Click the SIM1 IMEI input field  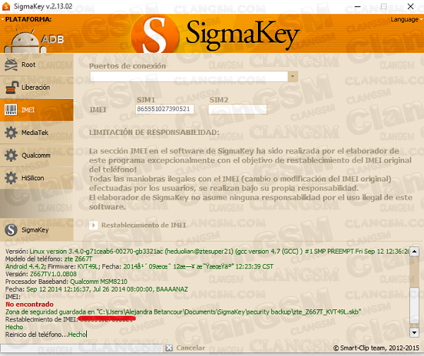[x=165, y=109]
